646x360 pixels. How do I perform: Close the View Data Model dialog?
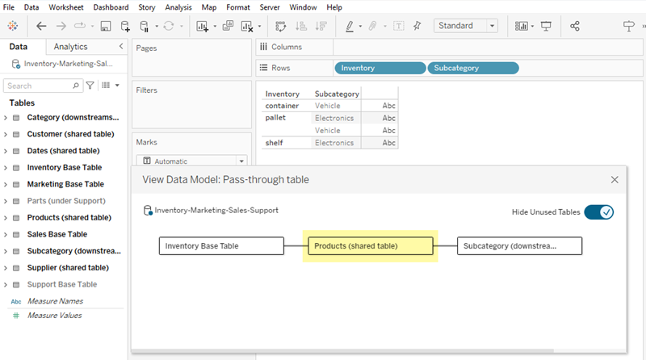coord(615,180)
